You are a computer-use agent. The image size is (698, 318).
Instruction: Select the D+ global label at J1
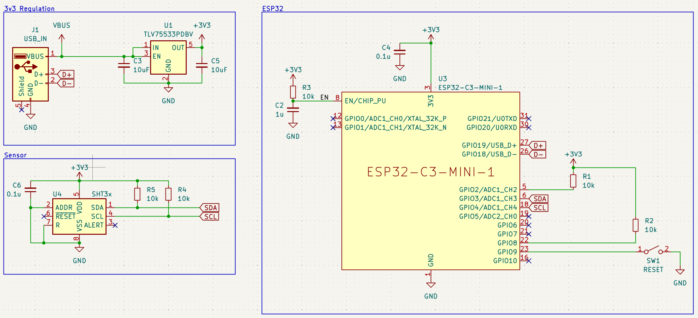coord(66,74)
